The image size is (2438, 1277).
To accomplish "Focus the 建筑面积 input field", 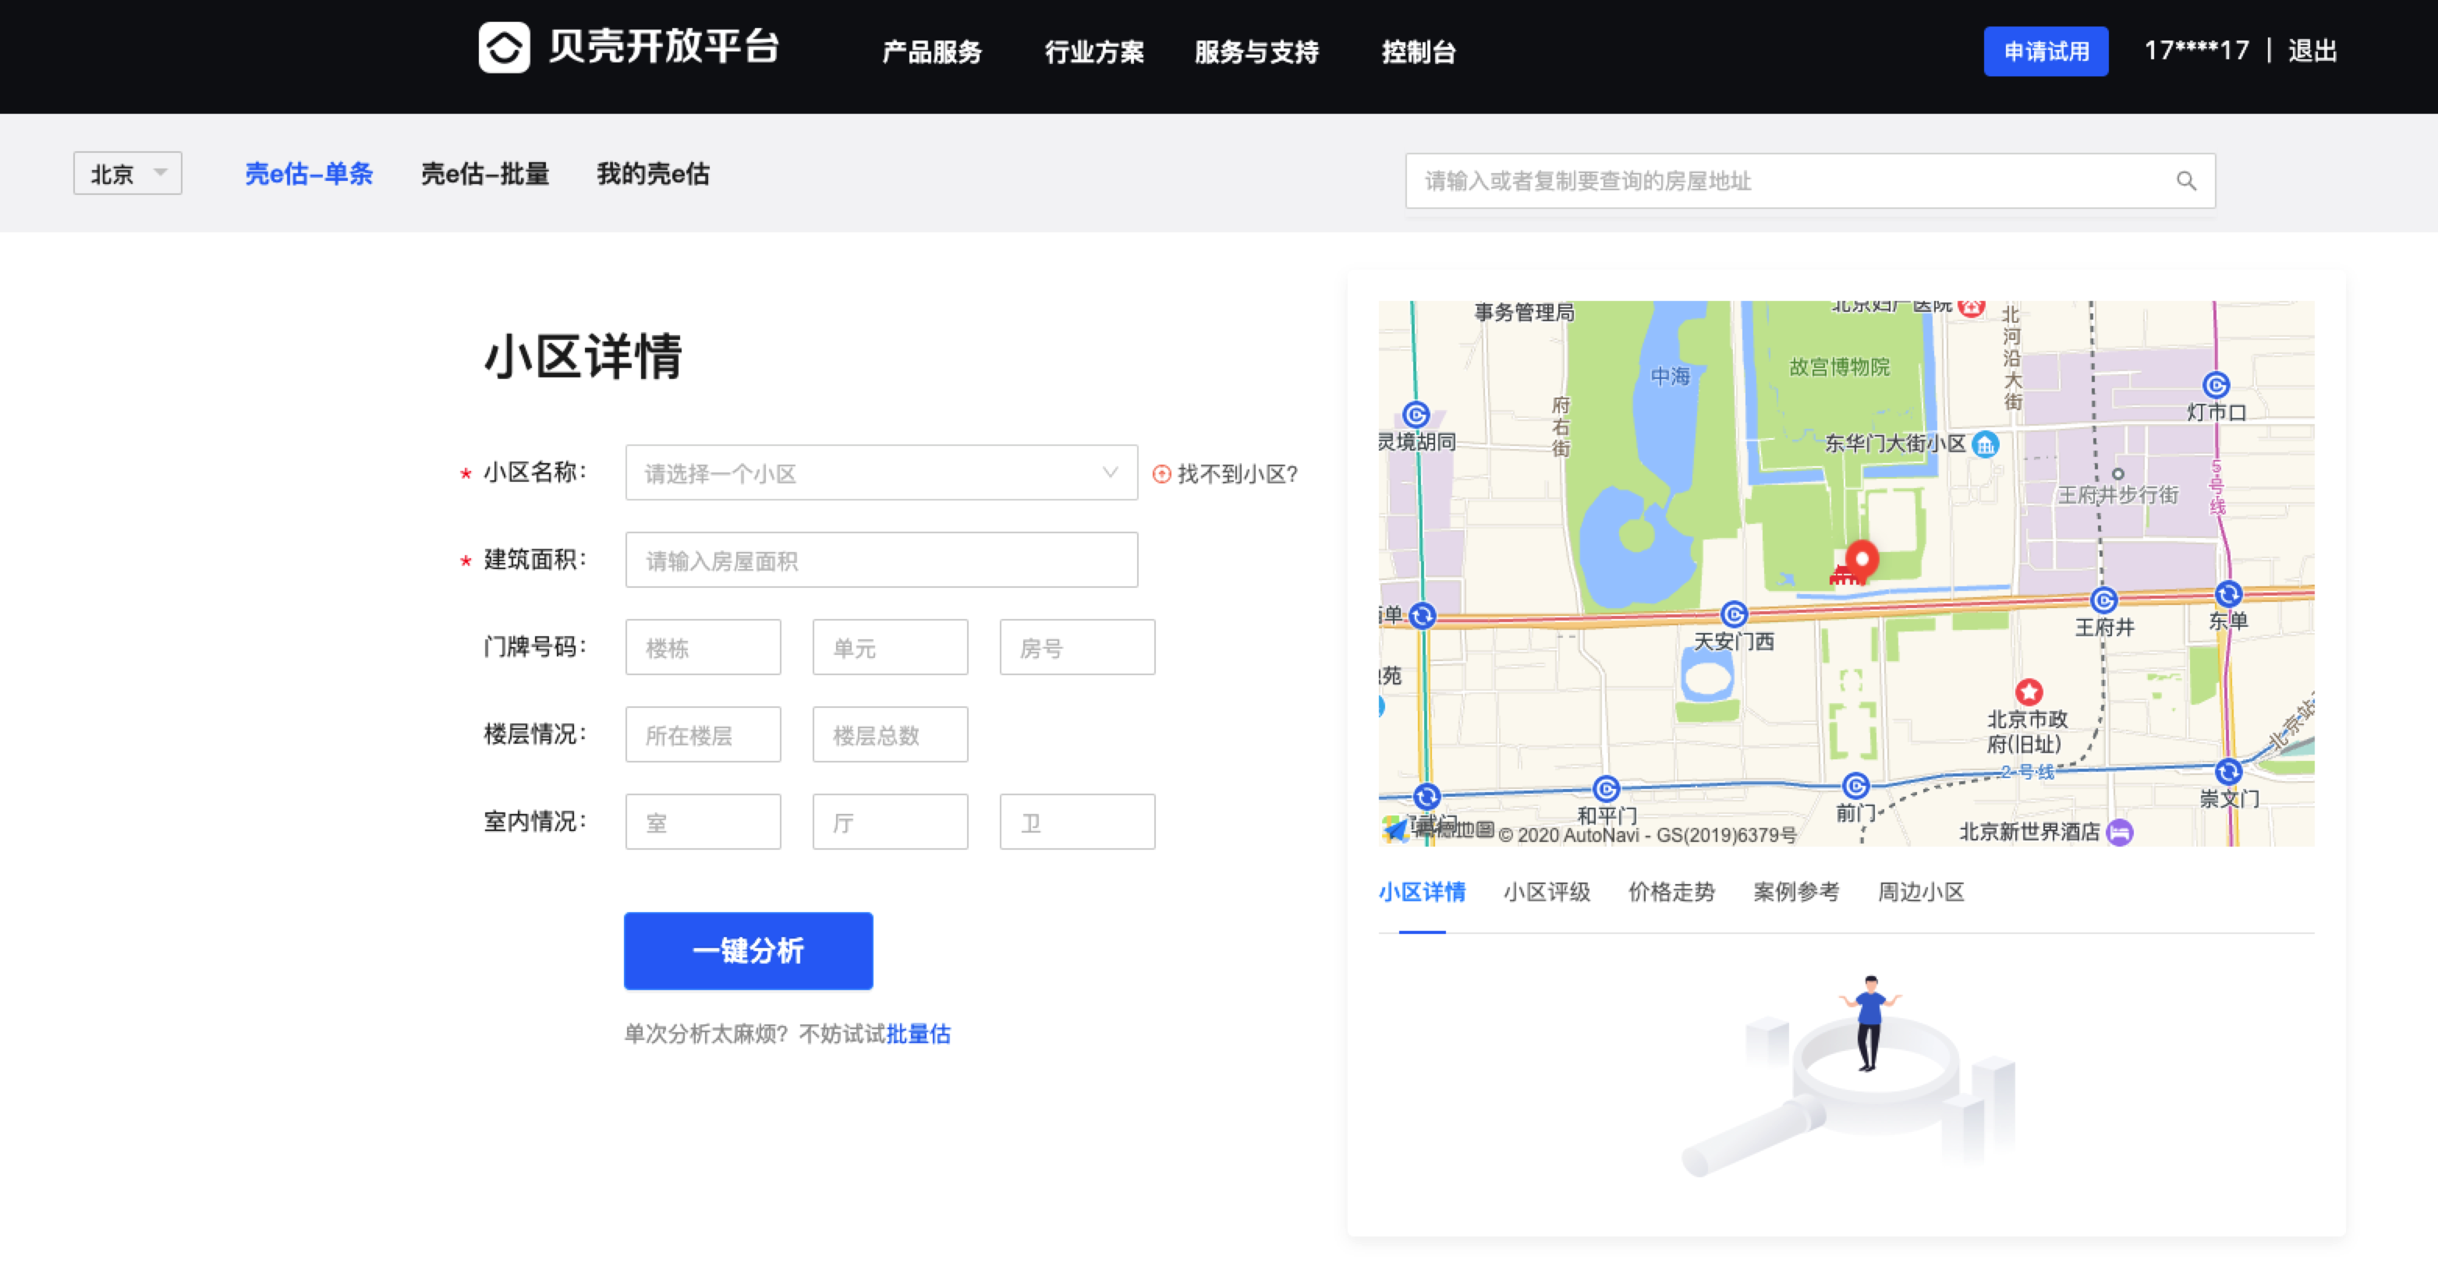I will [881, 561].
